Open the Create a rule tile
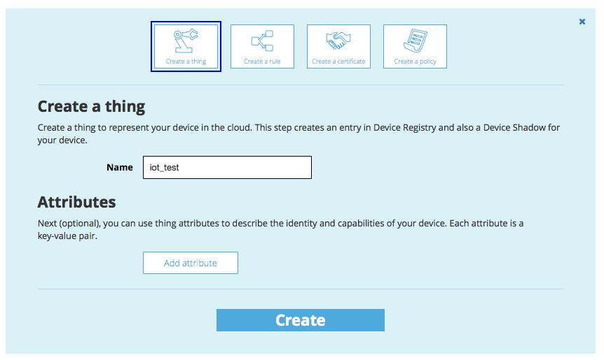604x360 pixels. pos(262,47)
